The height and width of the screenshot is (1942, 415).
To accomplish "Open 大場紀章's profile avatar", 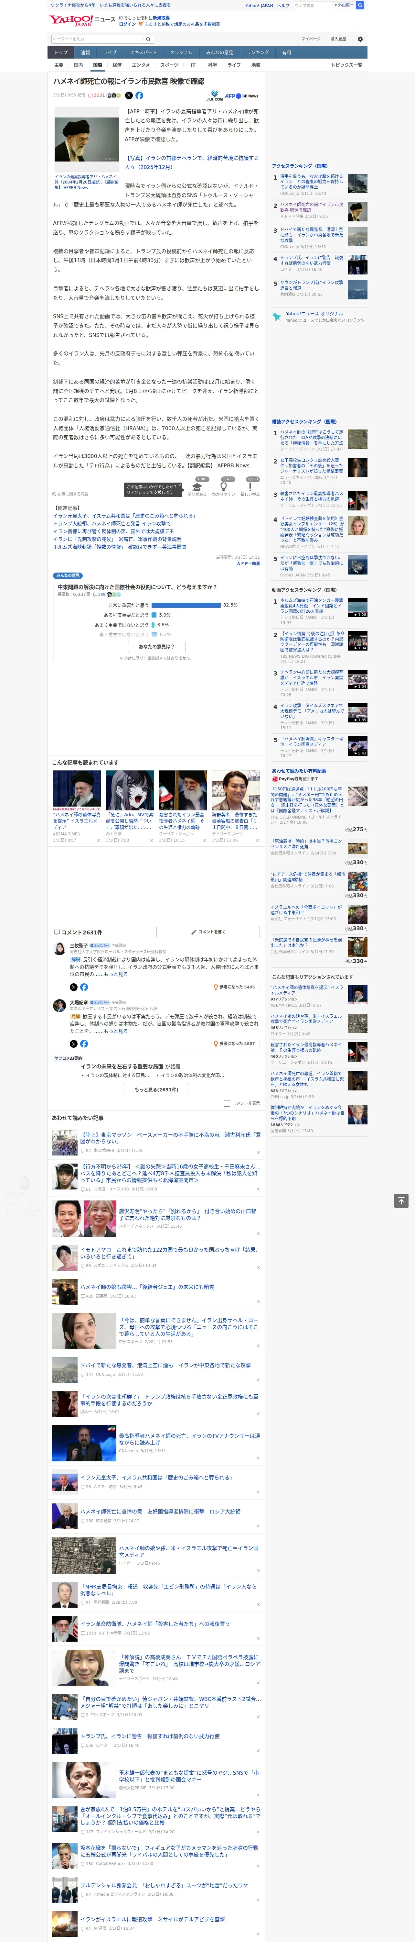I will pos(59,1006).
